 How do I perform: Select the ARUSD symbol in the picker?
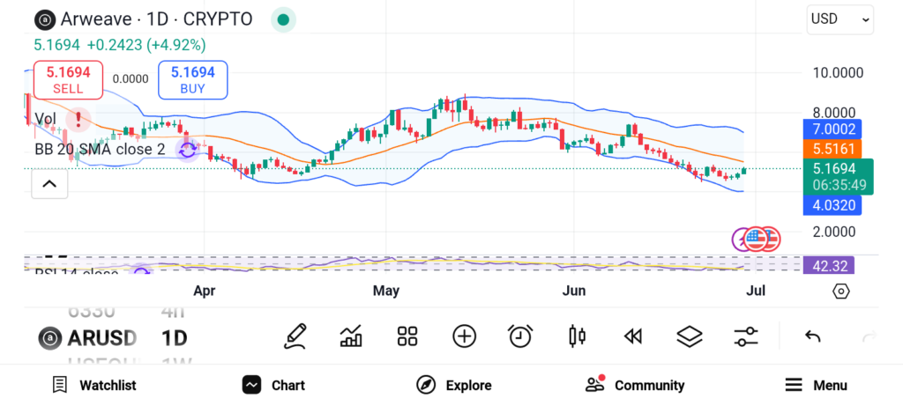tap(87, 337)
